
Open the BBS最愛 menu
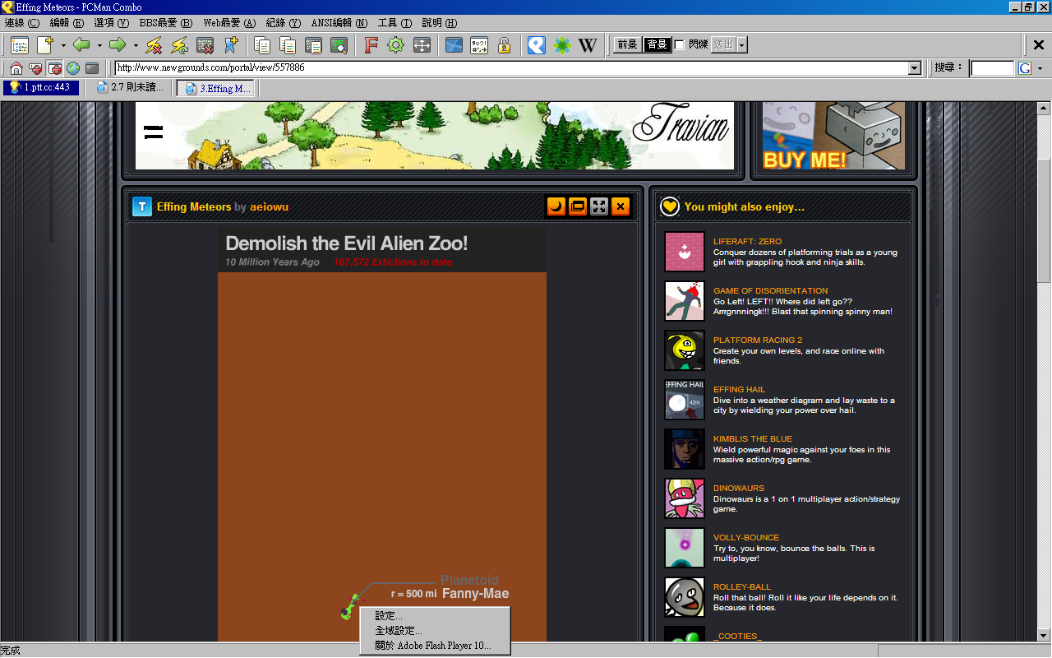click(x=165, y=23)
